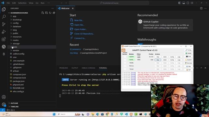Viewport: 209px width, 117px height.
Task: Open the Source Control view
Action: (x=4, y=24)
